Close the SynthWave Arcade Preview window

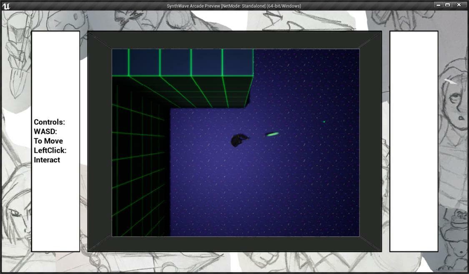coord(459,5)
